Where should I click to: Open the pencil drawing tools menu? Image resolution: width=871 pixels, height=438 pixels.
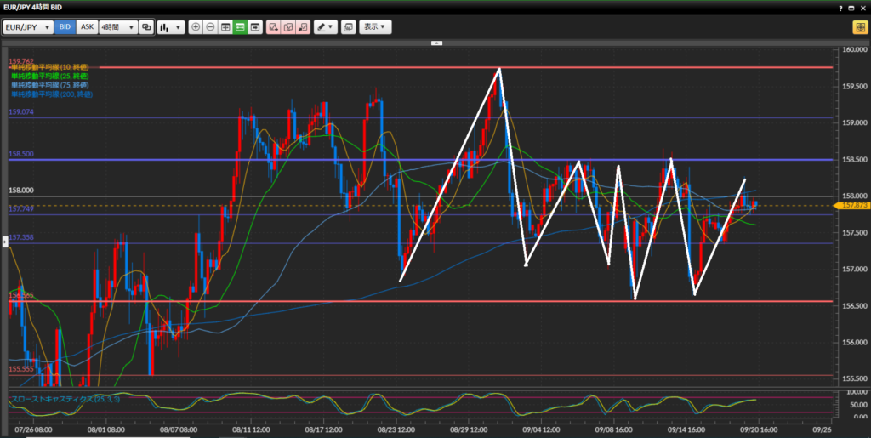326,27
